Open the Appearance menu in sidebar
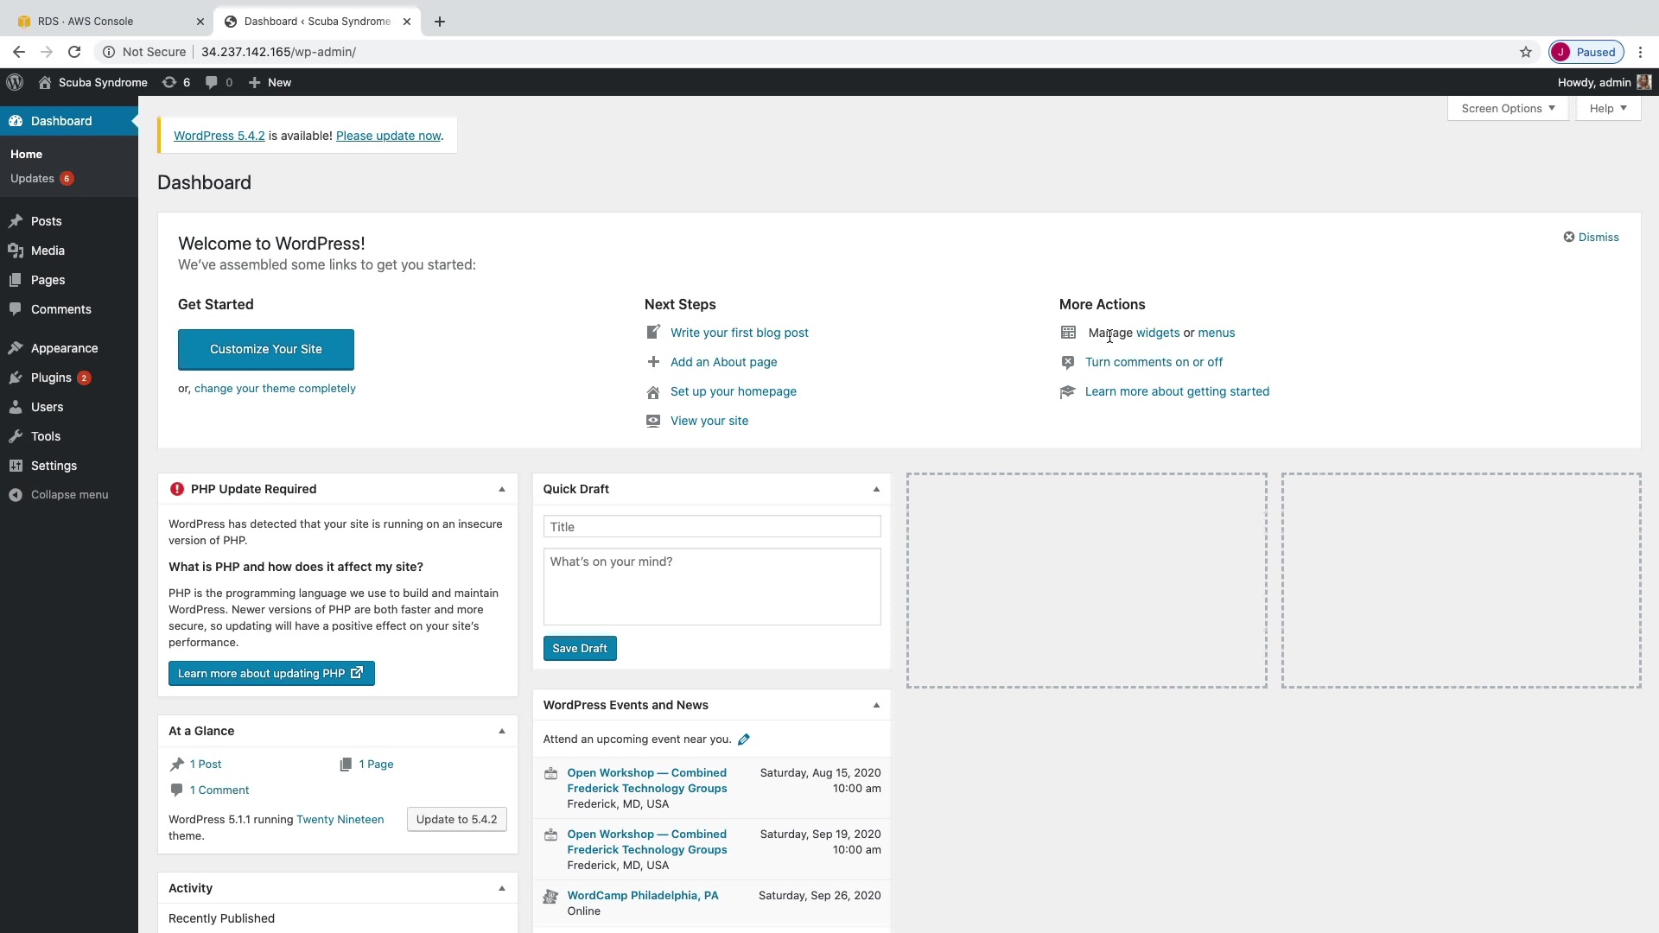 point(64,348)
